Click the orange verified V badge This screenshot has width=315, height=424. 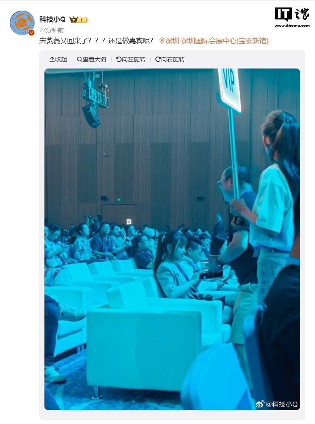(31, 32)
